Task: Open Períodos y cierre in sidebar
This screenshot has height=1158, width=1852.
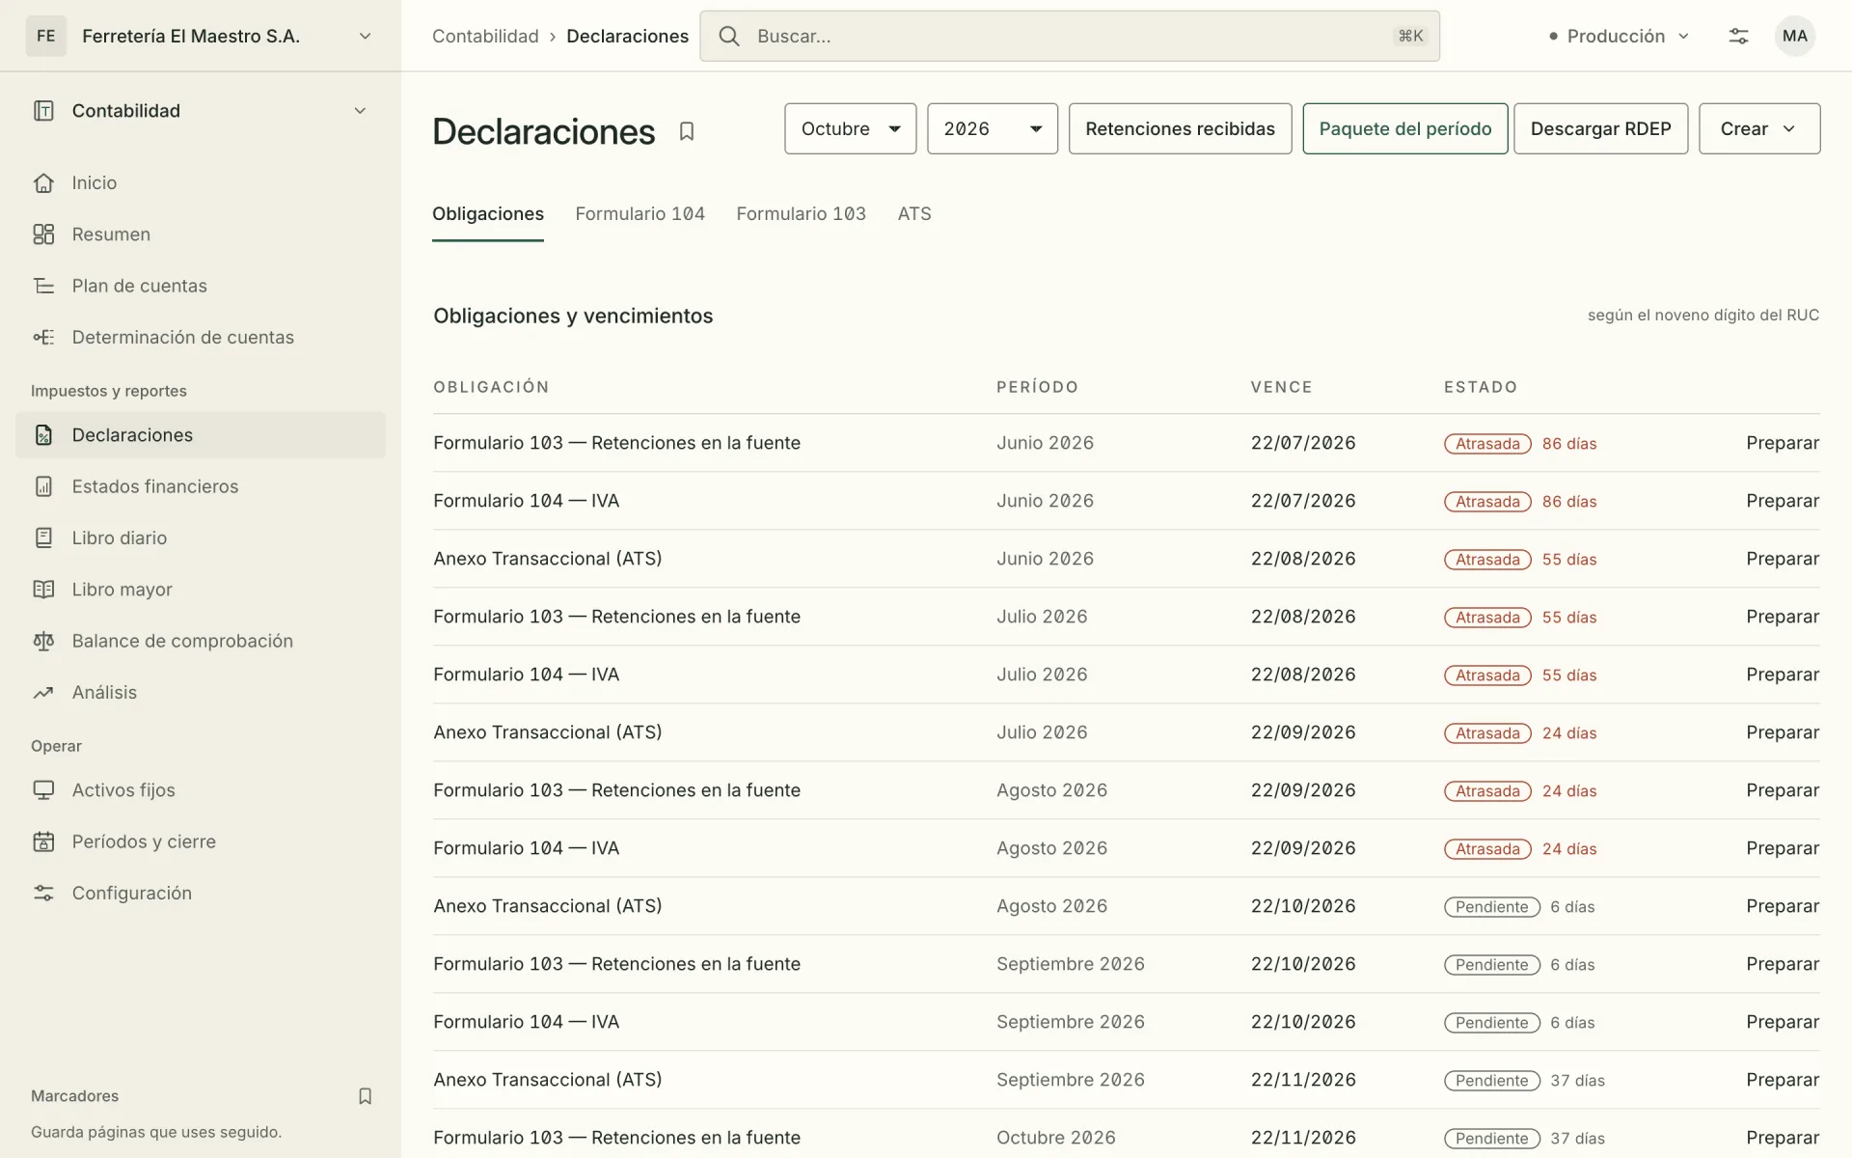Action: [201, 841]
